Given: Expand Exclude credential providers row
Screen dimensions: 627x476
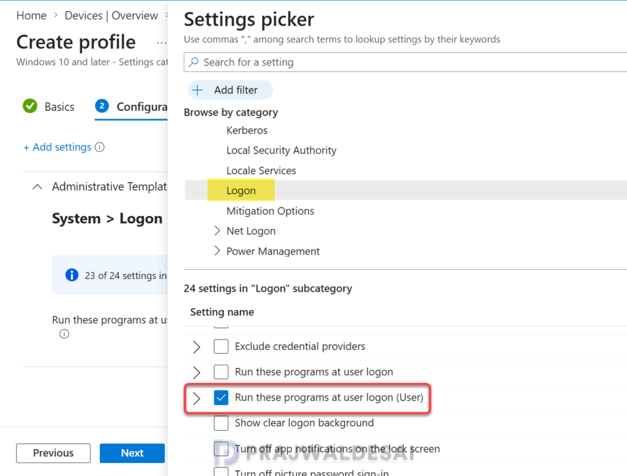Looking at the screenshot, I should pyautogui.click(x=197, y=346).
